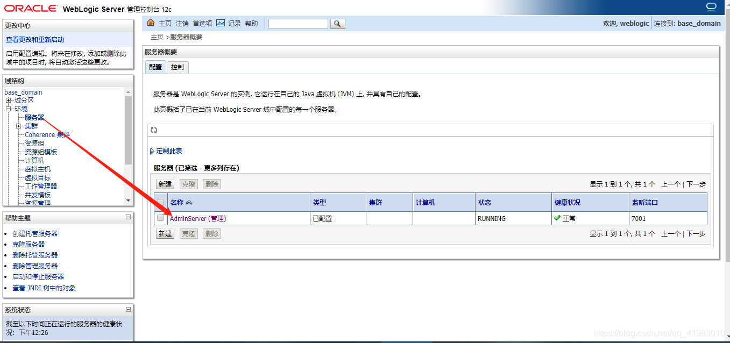The width and height of the screenshot is (730, 343).
Task: Expand the 域分区 tree node
Action: pyautogui.click(x=9, y=101)
